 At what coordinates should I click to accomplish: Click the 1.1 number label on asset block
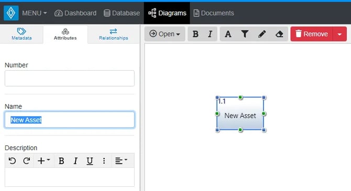coord(222,102)
